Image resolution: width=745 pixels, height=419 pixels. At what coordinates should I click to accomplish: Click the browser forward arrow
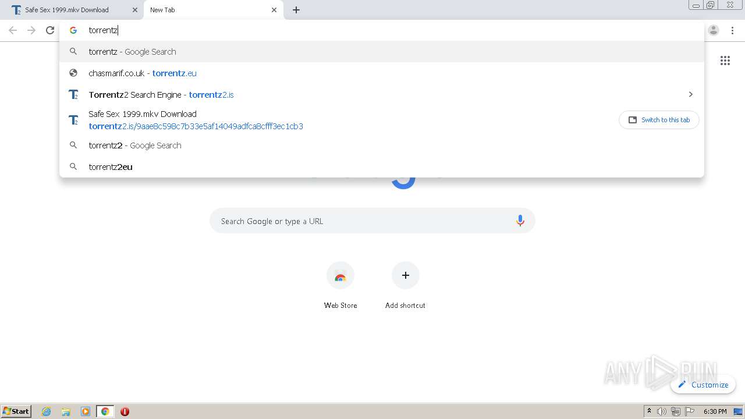pyautogui.click(x=31, y=30)
